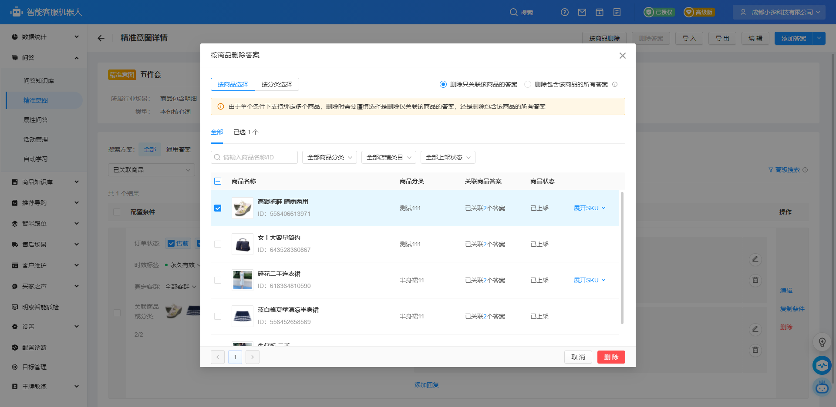Open the search icon in top bar
This screenshot has height=407, width=836.
(514, 12)
